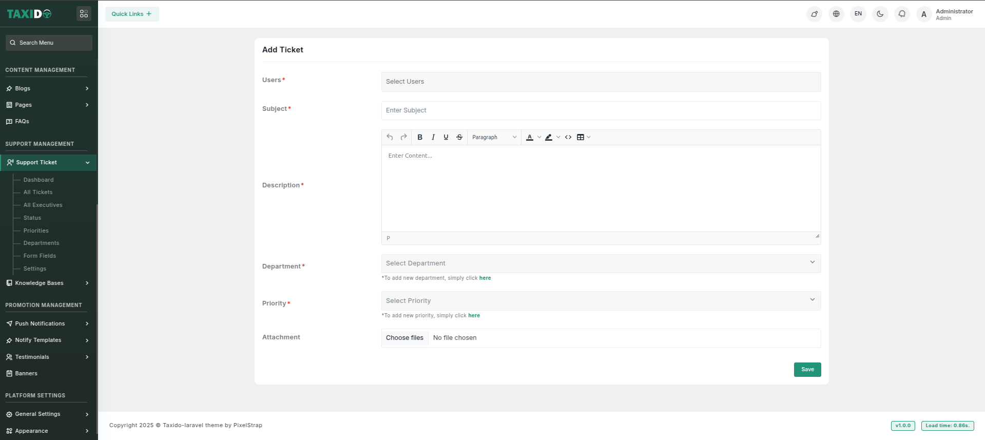Toggle sidebar with grid icon near logo
This screenshot has width=985, height=440.
coord(84,14)
